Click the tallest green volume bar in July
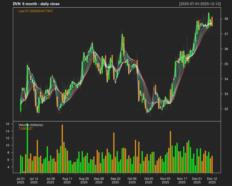The height and width of the screenshot is (186, 232). point(27,148)
